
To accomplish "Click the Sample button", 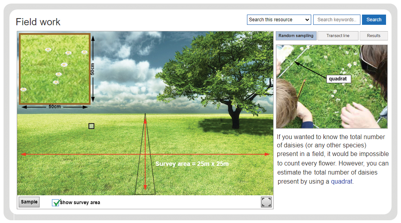I will click(29, 202).
